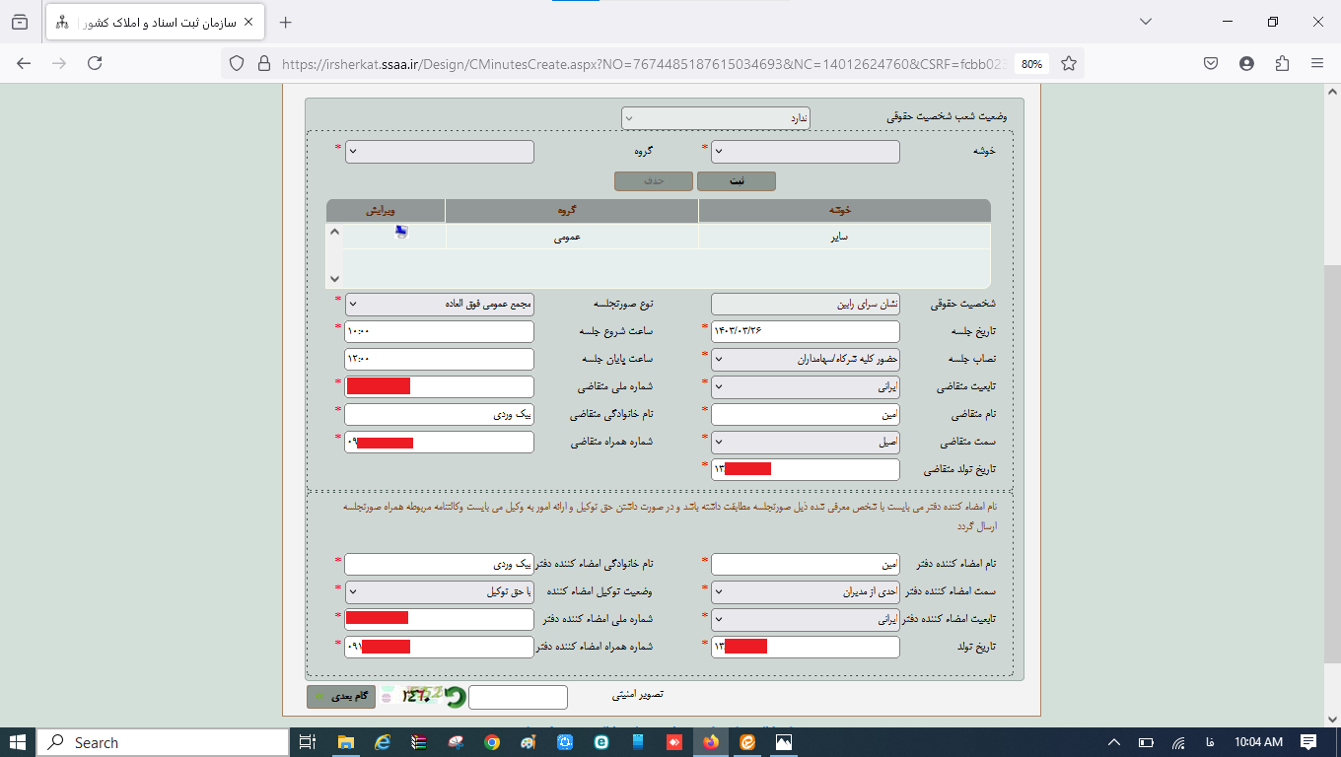
Task: Click the حذف button
Action: [x=654, y=181]
